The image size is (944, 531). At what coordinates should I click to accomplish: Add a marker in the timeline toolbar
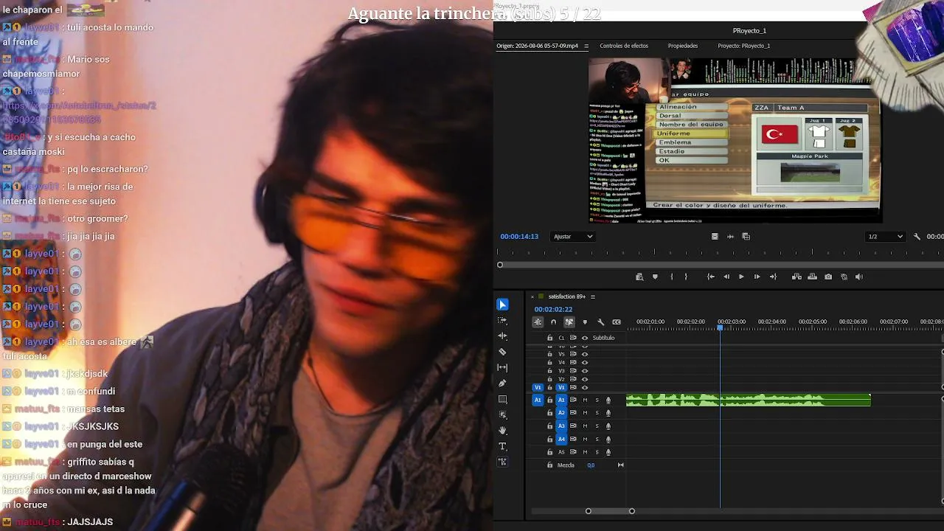tap(585, 322)
